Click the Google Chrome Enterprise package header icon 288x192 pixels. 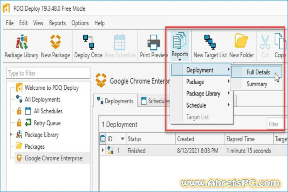pyautogui.click(x=101, y=80)
